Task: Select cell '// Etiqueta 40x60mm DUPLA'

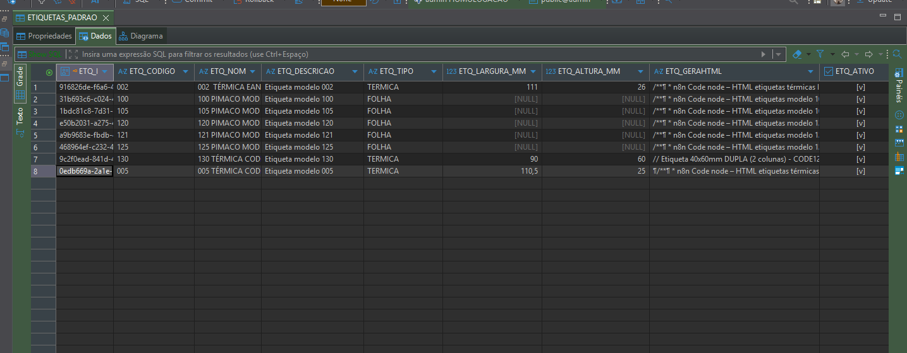Action: (734, 159)
